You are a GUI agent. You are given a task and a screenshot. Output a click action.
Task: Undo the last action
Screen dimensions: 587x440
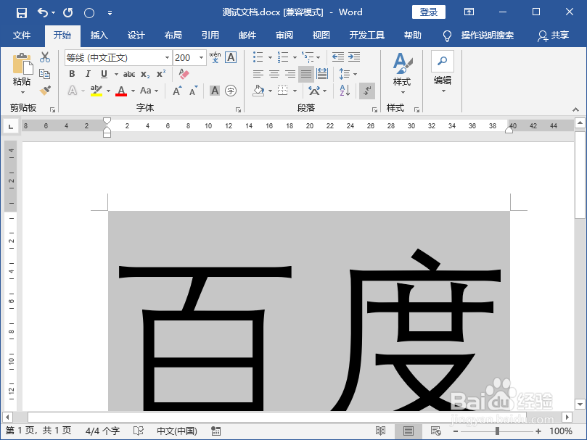(x=43, y=13)
